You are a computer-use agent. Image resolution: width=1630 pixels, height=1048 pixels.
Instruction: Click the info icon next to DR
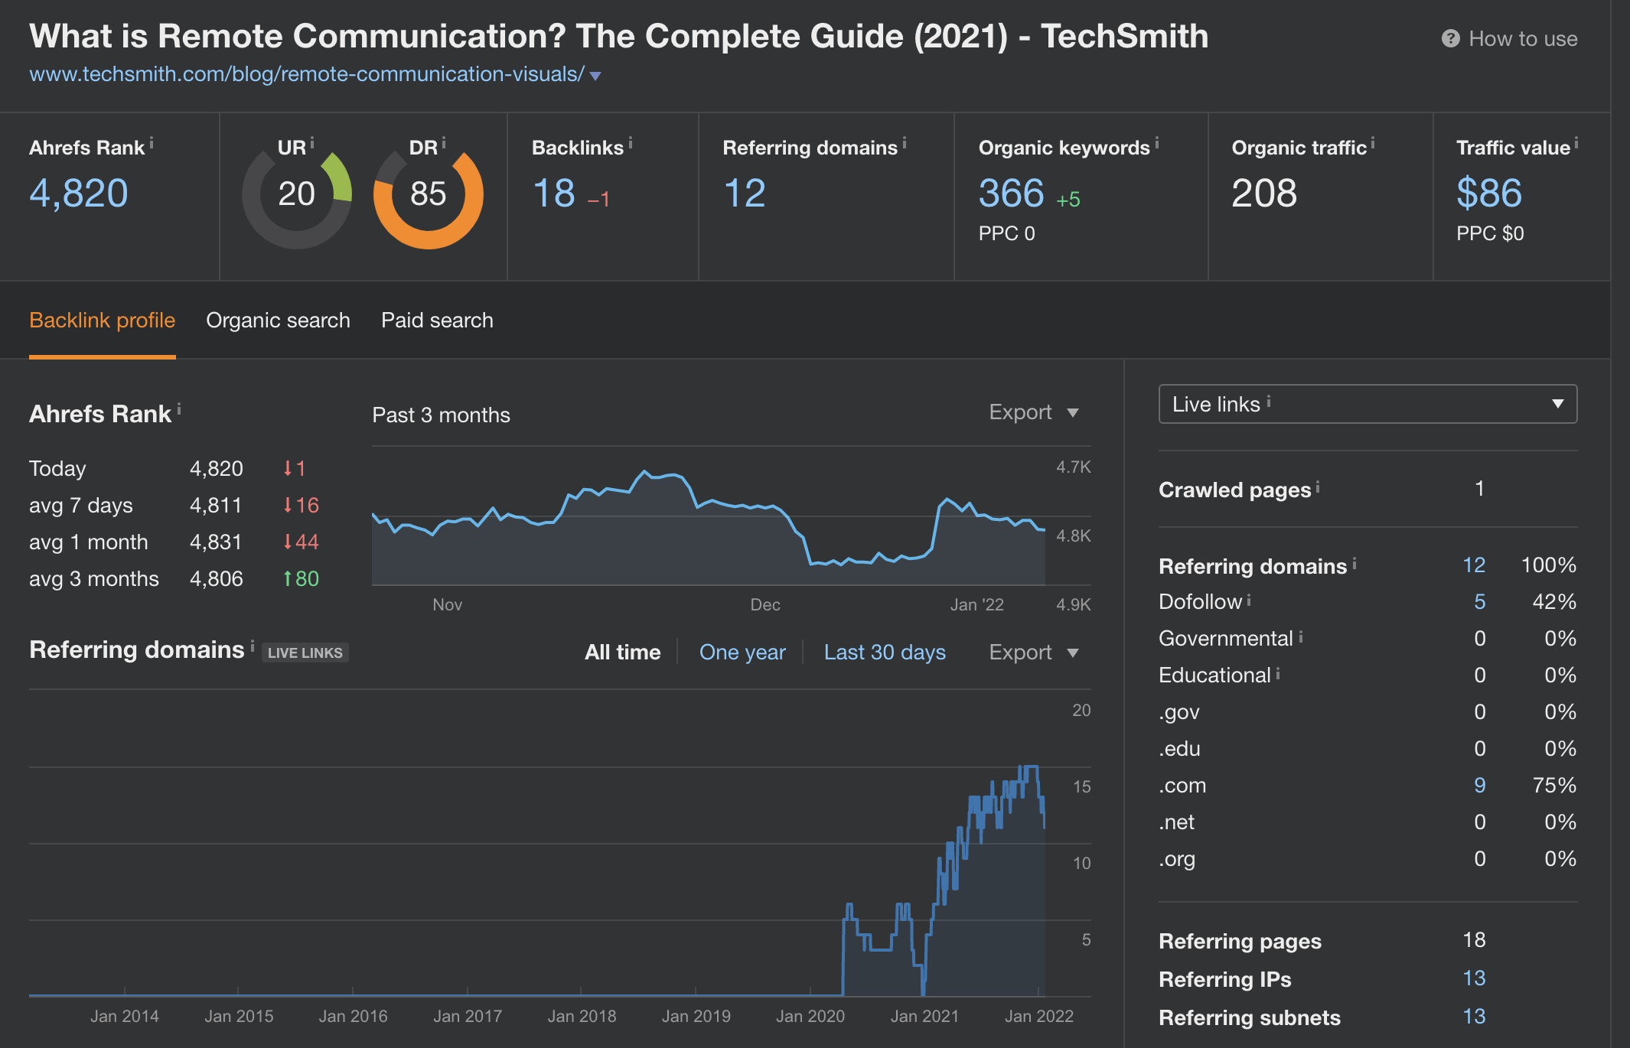tap(444, 143)
